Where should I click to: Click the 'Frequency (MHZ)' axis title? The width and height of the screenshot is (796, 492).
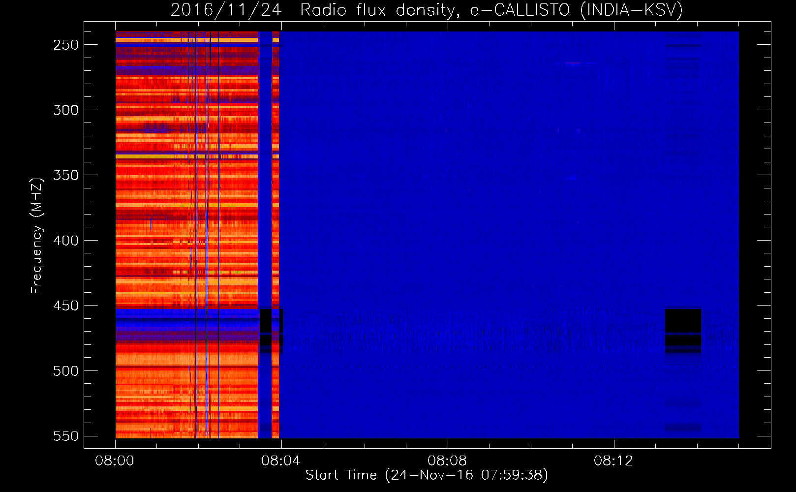coord(37,236)
